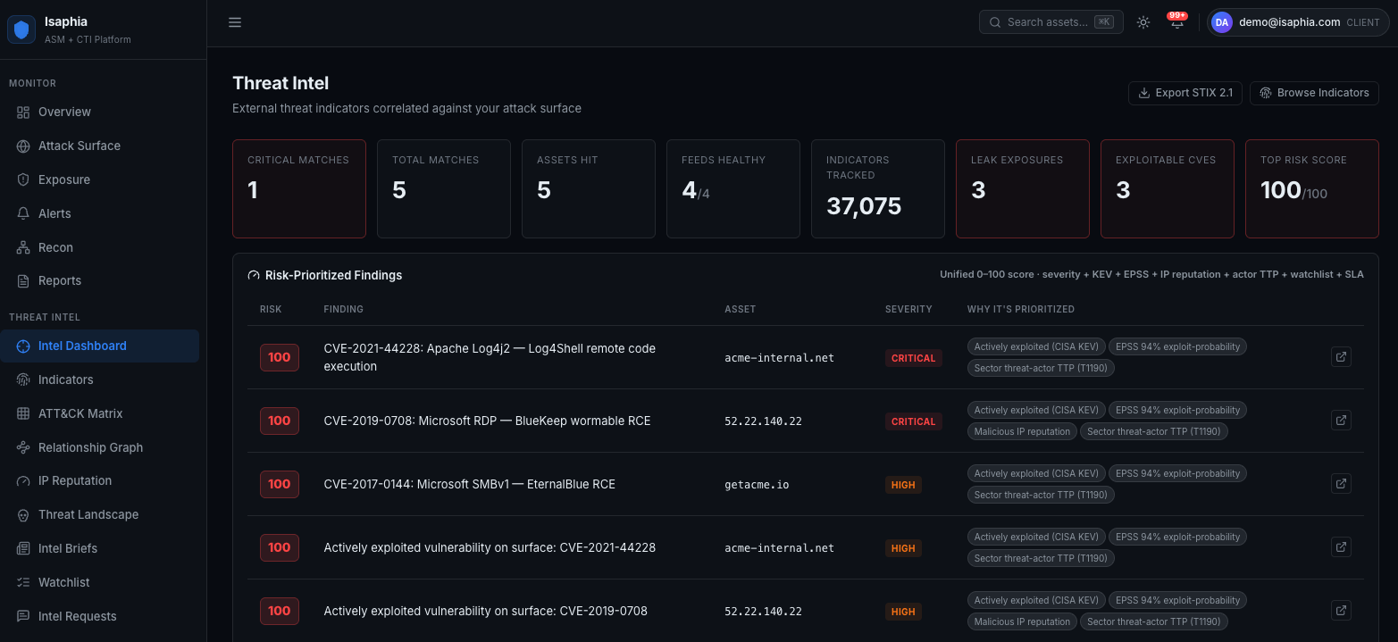
Task: Click the Top Risk Score card
Action: tap(1312, 188)
